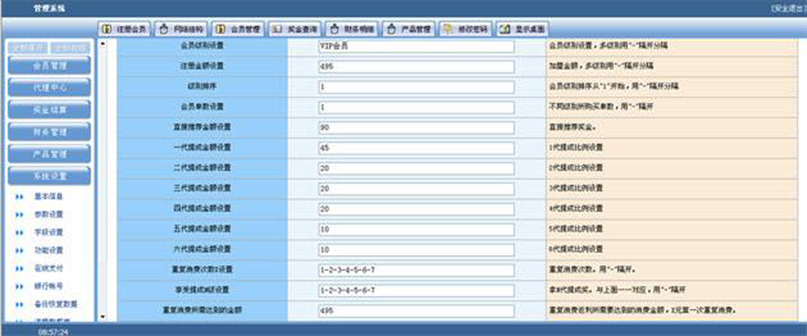Screen dimensions: 807x336
Task: Click the 修改密码 toolbar icon
Action: 448,29
